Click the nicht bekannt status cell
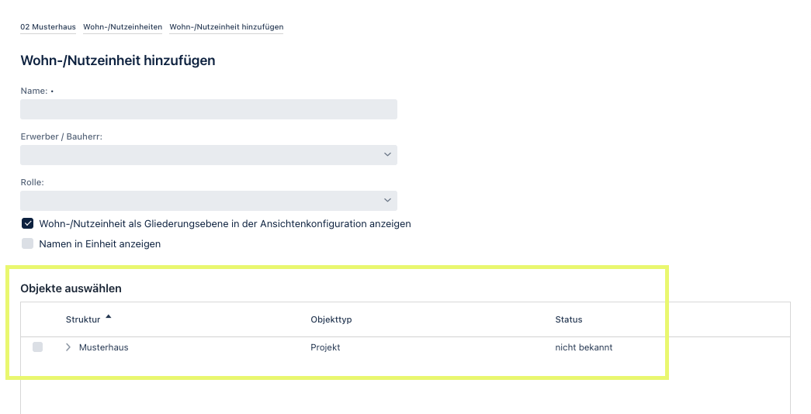The width and height of the screenshot is (811, 414). (584, 347)
